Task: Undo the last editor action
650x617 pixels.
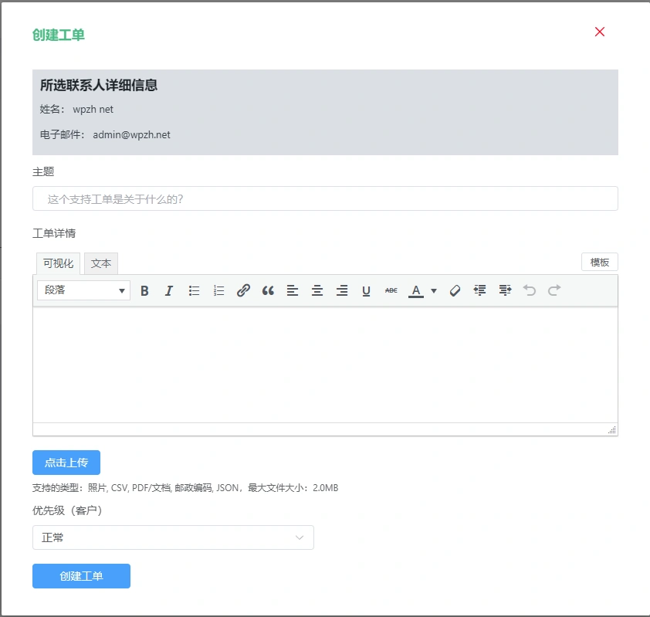Action: 529,290
